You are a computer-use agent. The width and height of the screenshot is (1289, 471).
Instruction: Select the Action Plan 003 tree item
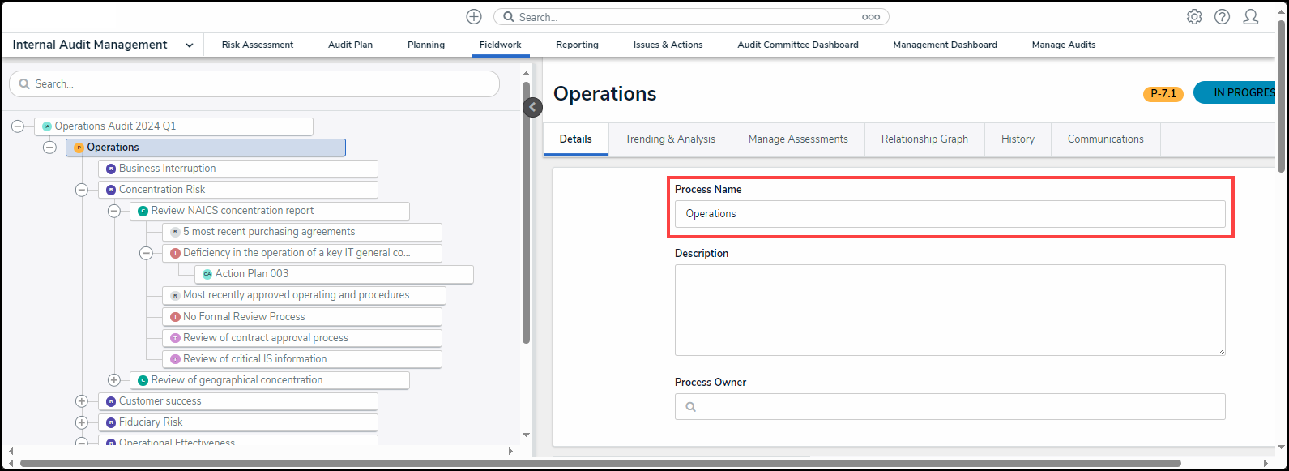coord(334,274)
